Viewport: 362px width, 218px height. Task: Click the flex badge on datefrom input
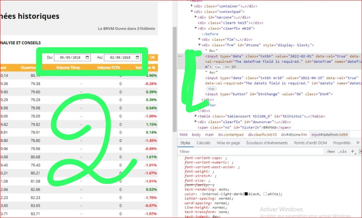pos(217,67)
